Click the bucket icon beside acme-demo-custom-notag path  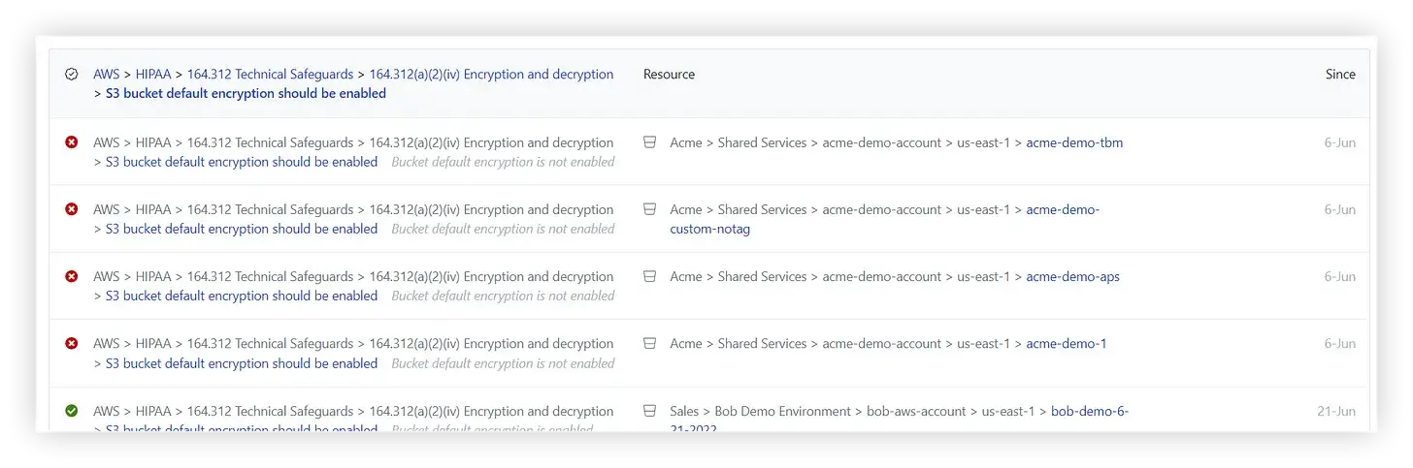(x=650, y=209)
